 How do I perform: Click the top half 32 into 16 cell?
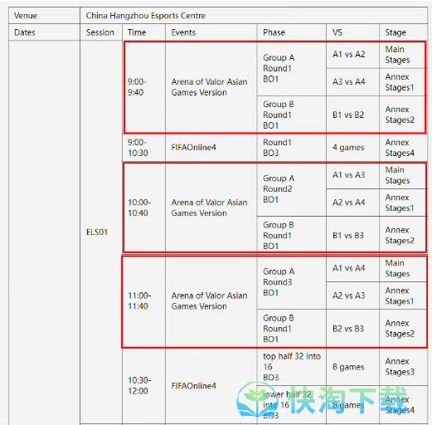click(292, 367)
